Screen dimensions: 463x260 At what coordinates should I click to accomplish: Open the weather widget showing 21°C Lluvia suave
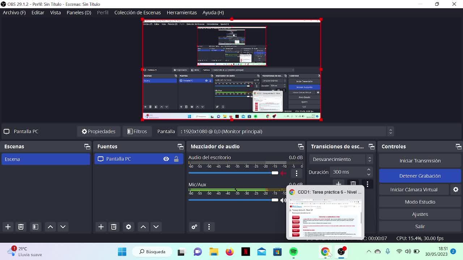(x=25, y=252)
